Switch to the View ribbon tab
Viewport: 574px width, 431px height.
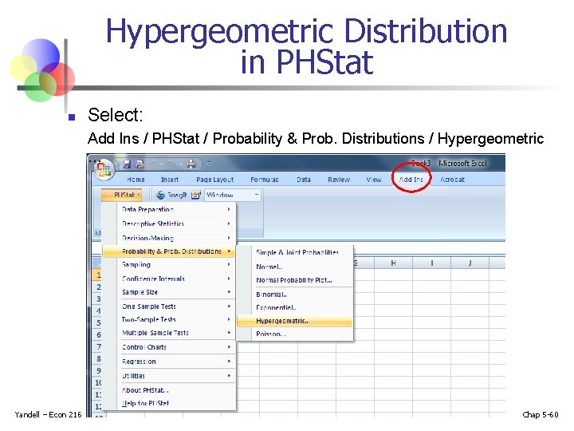coord(374,180)
